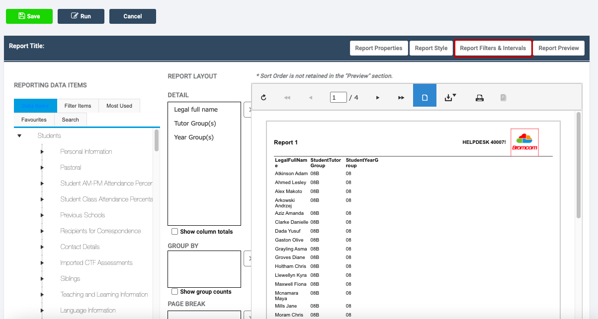Jump to the first page of the preview
Viewport: 598px width, 319px height.
(x=287, y=97)
